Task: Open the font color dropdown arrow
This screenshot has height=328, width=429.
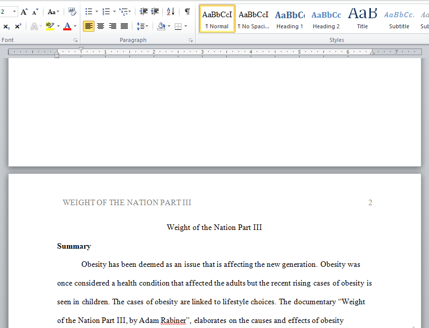Action: click(75, 26)
